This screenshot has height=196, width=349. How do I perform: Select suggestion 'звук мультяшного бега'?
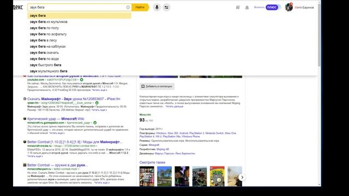click(79, 71)
